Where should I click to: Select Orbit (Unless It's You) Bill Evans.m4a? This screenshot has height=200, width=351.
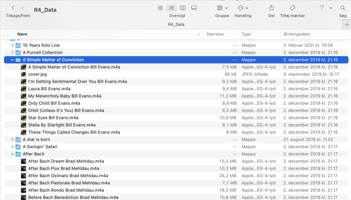66,110
